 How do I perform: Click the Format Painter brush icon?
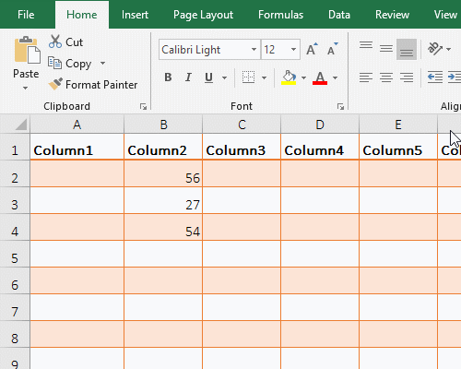55,84
